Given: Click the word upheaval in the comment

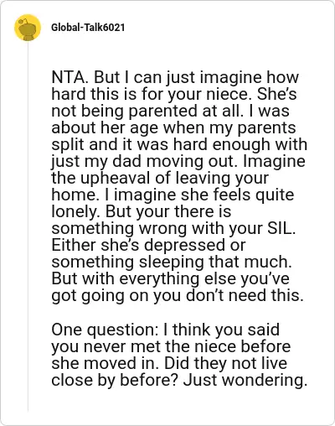Looking at the screenshot, I should 116,178.
